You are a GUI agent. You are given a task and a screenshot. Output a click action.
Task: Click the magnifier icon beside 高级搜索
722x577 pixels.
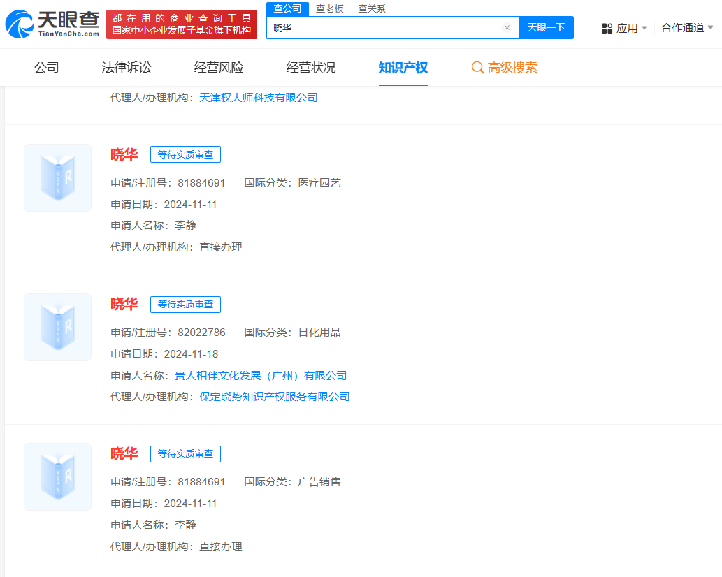477,68
